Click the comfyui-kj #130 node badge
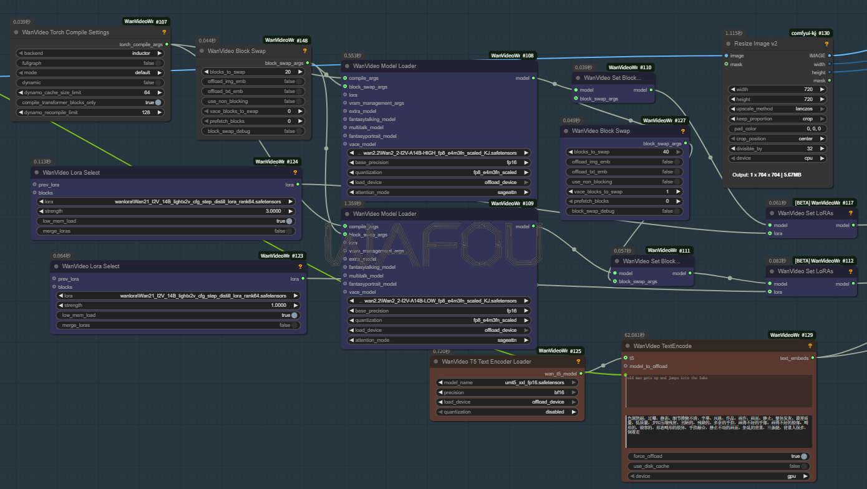867x489 pixels. pos(811,33)
